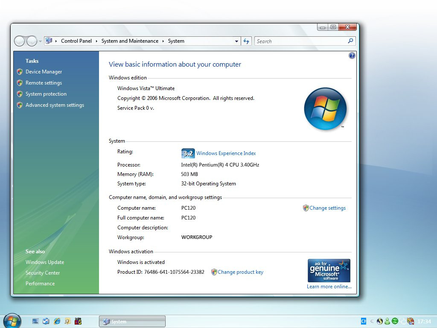Click the Product ID number text

pyautogui.click(x=174, y=272)
